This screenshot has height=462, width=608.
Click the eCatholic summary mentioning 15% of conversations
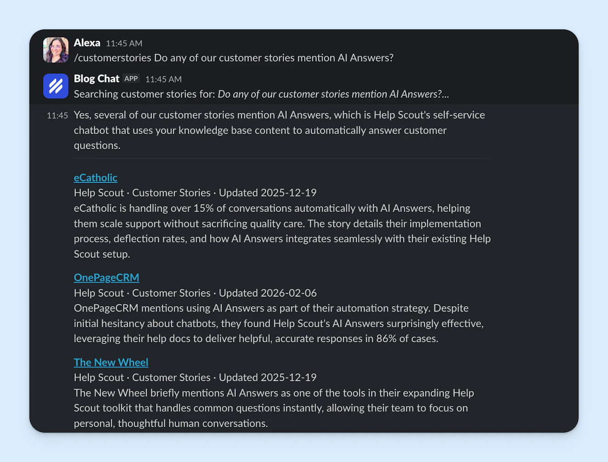pyautogui.click(x=282, y=231)
